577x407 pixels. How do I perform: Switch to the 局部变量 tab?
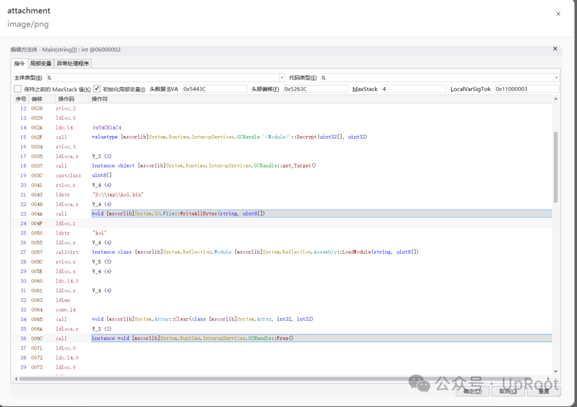coord(41,63)
